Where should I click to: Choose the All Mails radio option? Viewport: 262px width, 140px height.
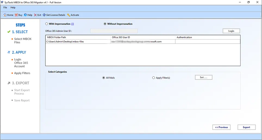pyautogui.click(x=104, y=78)
